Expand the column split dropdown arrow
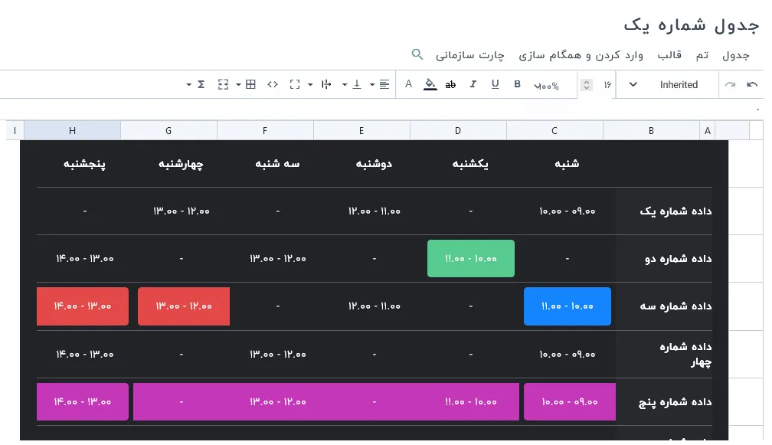 tap(310, 85)
